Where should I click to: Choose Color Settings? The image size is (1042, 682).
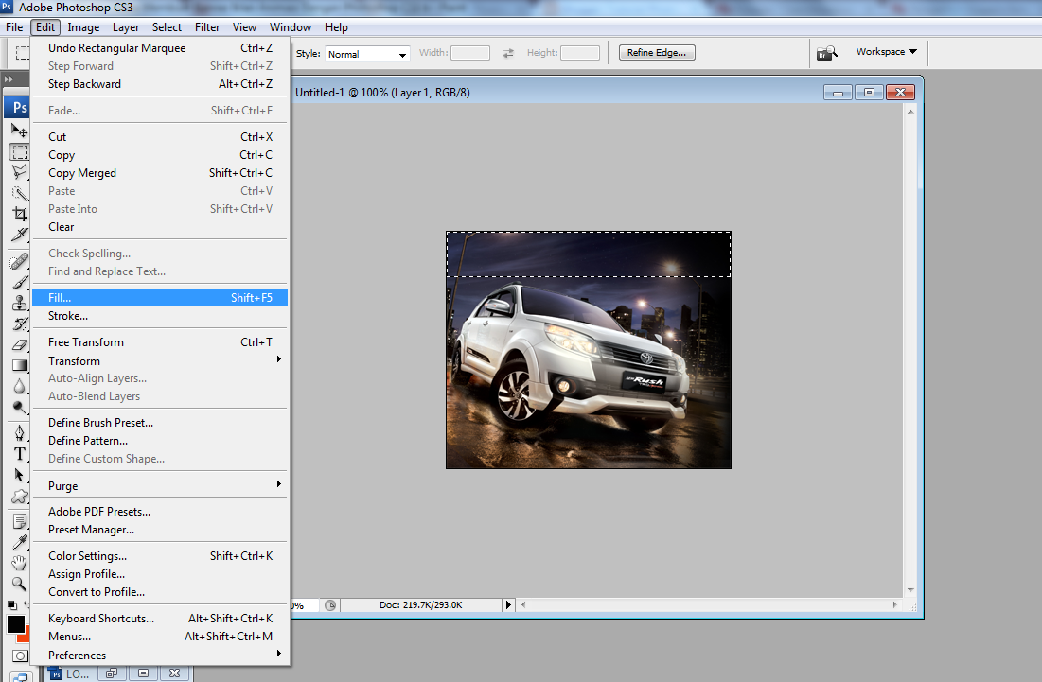[x=160, y=556]
